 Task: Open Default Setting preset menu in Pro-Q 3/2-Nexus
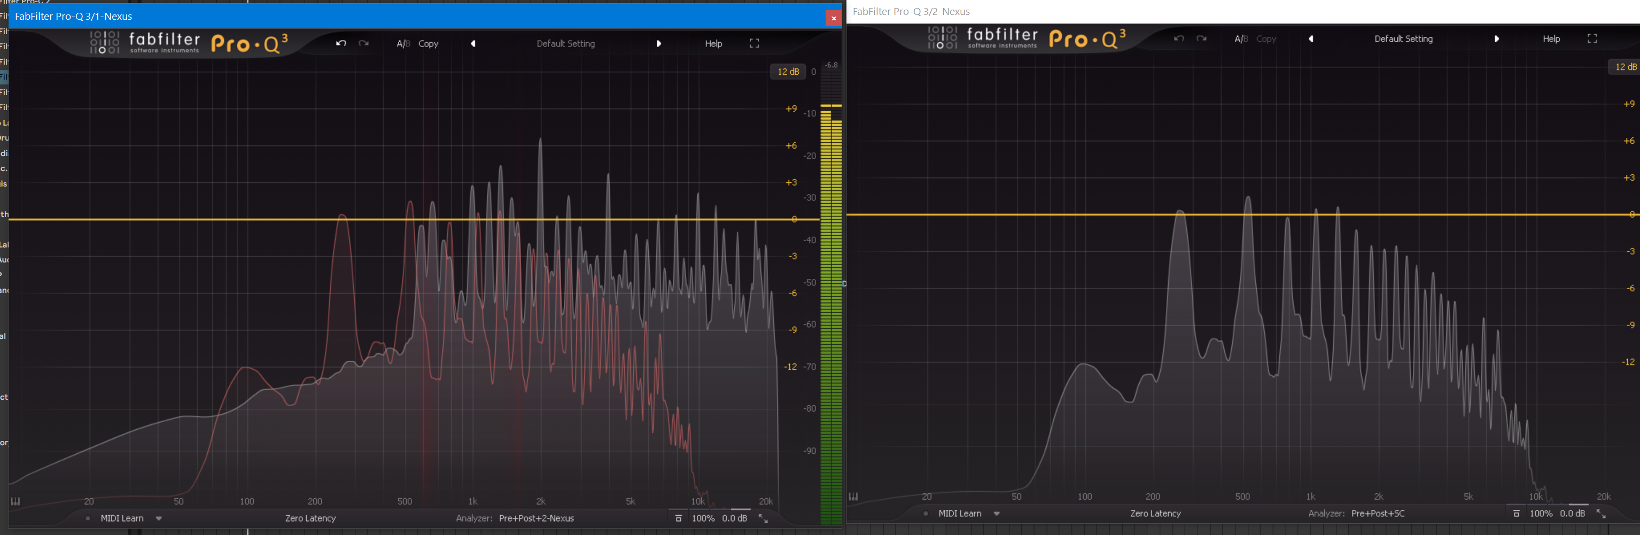(x=1403, y=39)
